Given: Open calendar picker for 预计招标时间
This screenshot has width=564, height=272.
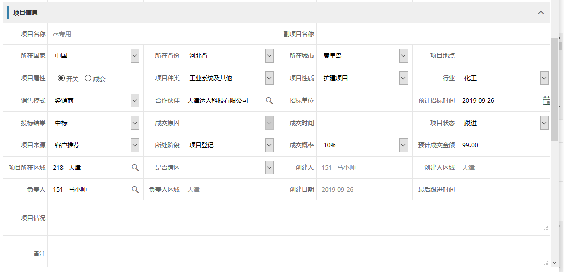Looking at the screenshot, I should point(546,100).
